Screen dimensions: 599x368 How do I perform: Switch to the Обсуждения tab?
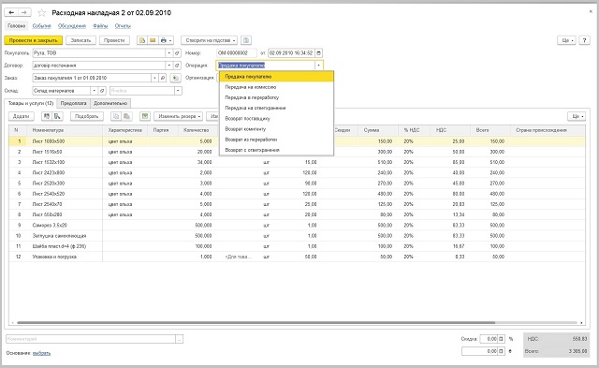72,26
